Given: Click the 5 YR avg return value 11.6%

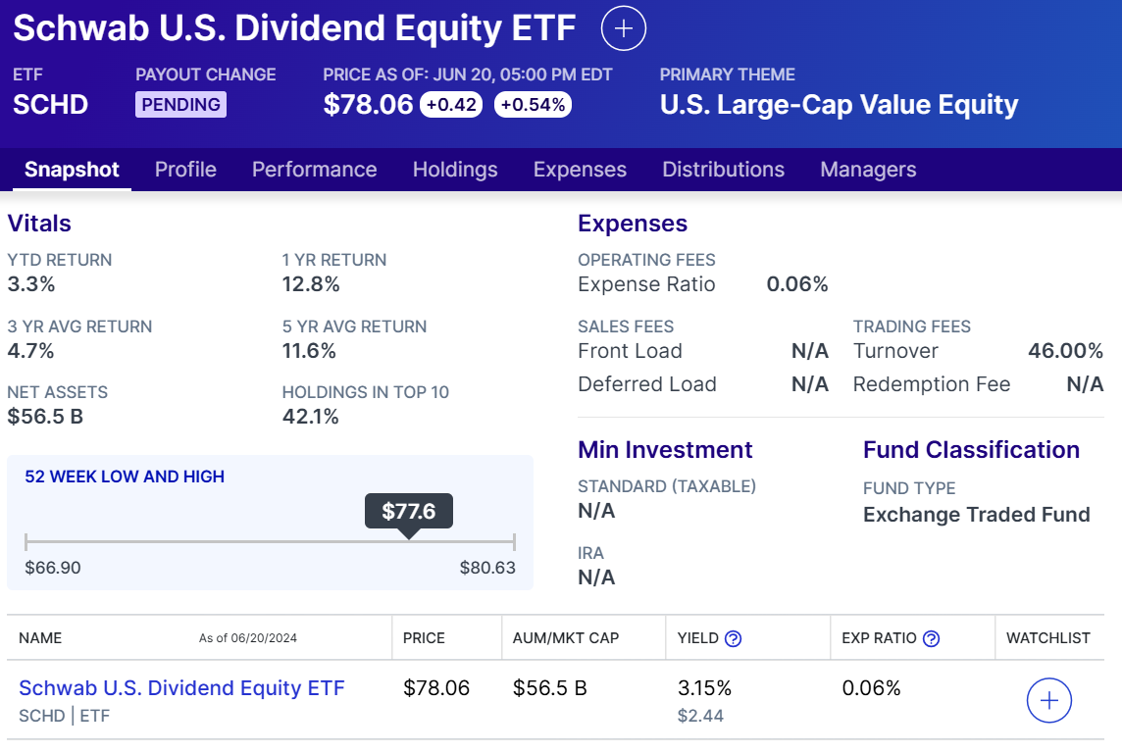Looking at the screenshot, I should (x=308, y=351).
